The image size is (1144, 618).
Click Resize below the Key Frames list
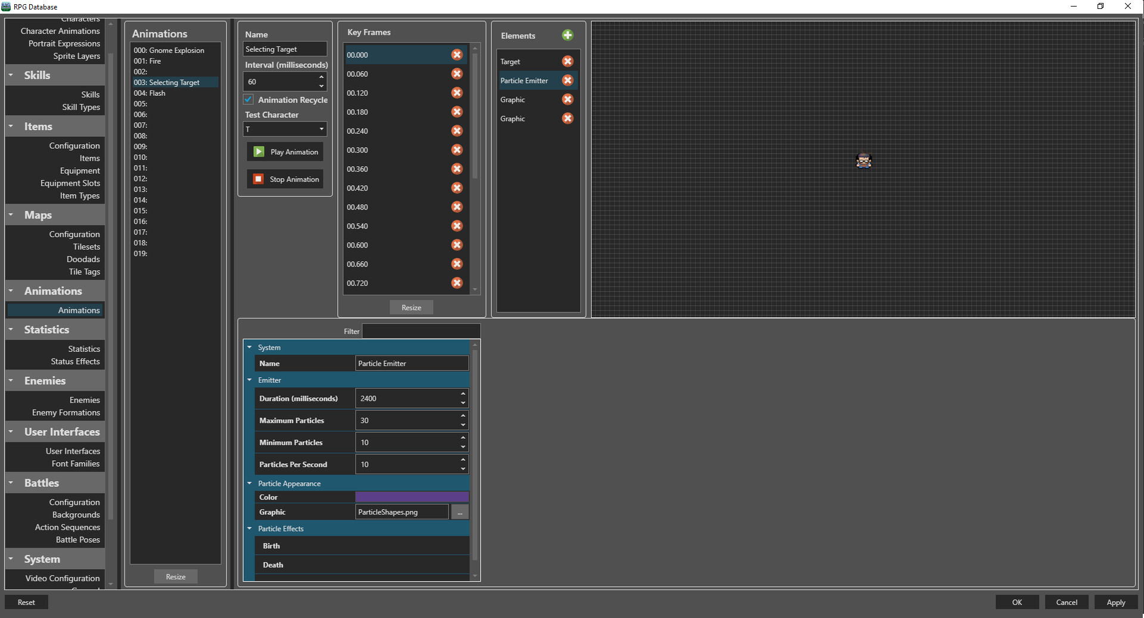(x=411, y=307)
